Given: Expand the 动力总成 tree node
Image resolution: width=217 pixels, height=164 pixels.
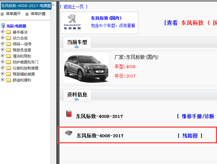Looking at the screenshot, I should click(x=2, y=37).
